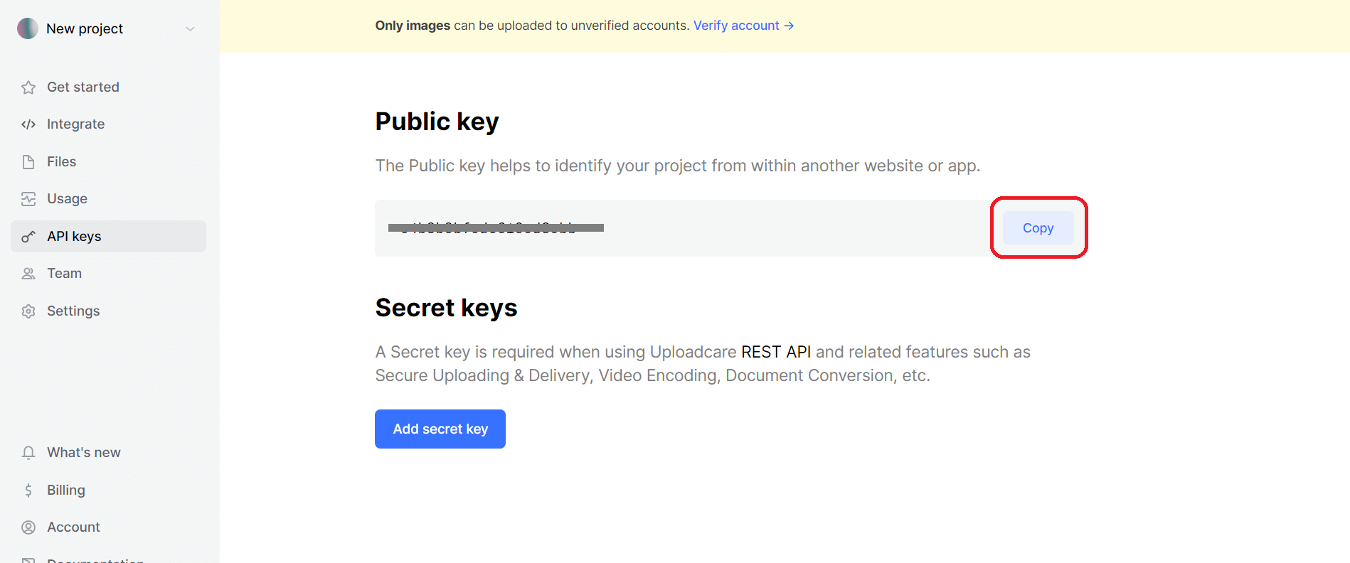Click the key icon beside API keys
The image size is (1350, 563).
click(28, 236)
